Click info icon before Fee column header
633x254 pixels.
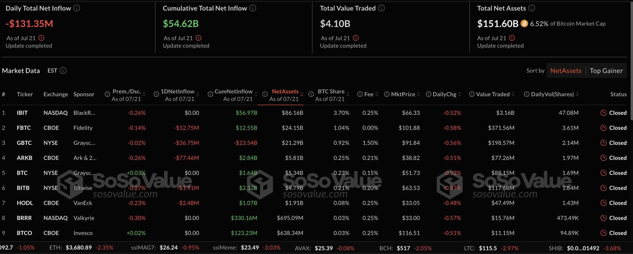(x=360, y=94)
